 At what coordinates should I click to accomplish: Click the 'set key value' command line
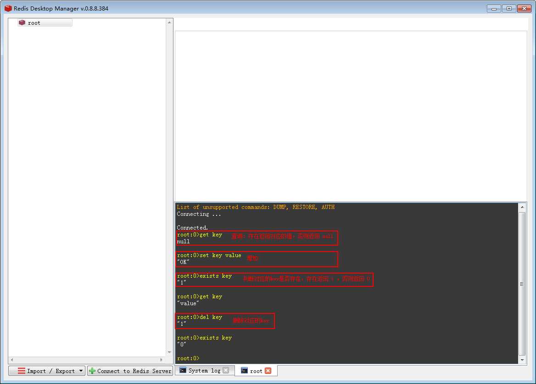[209, 255]
